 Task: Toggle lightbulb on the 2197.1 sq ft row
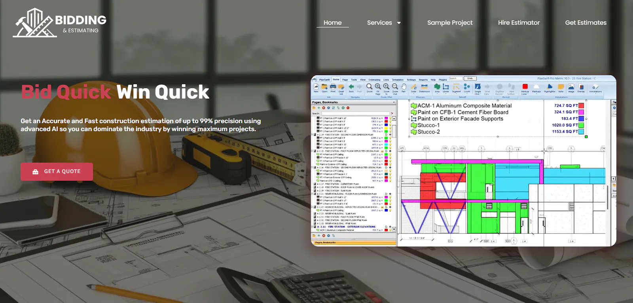[x=390, y=154]
